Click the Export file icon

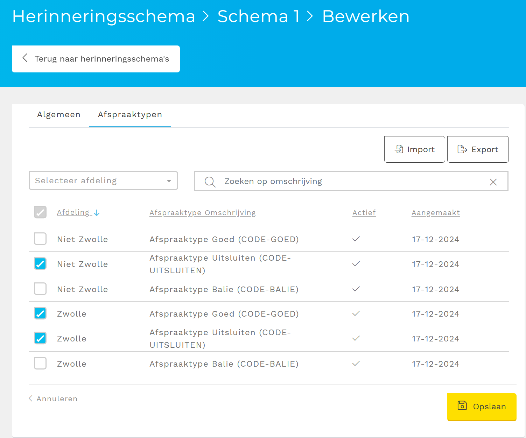tap(463, 149)
